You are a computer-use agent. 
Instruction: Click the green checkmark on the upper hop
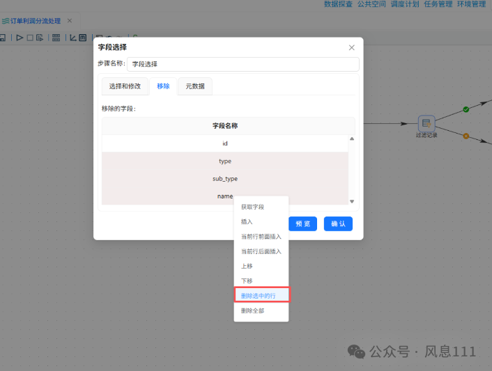click(x=466, y=109)
